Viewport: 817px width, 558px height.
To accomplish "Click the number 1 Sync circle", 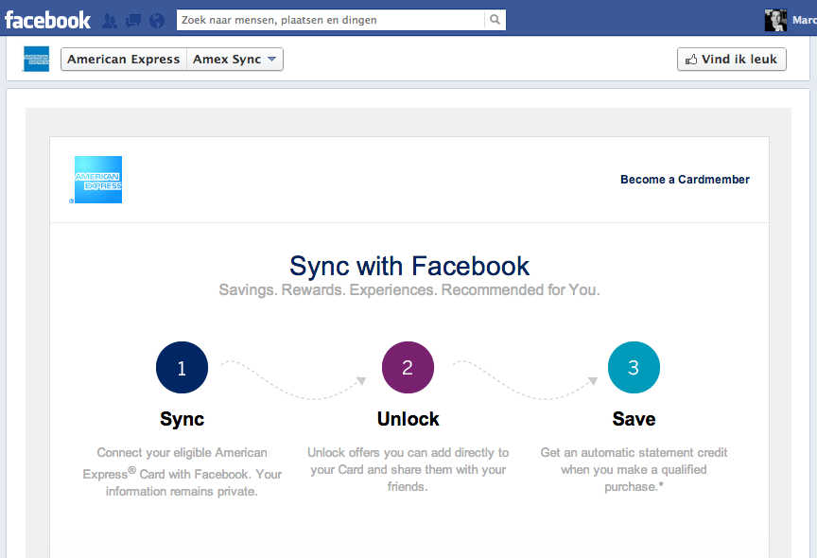I will click(182, 367).
